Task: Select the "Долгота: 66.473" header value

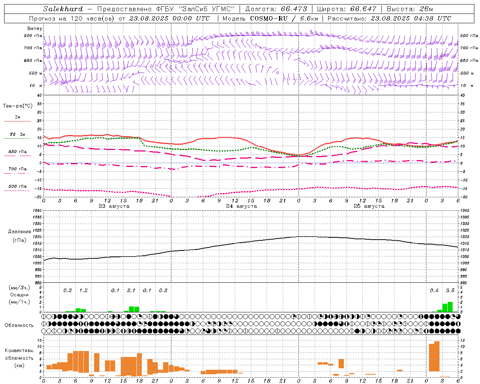Action: [x=276, y=9]
